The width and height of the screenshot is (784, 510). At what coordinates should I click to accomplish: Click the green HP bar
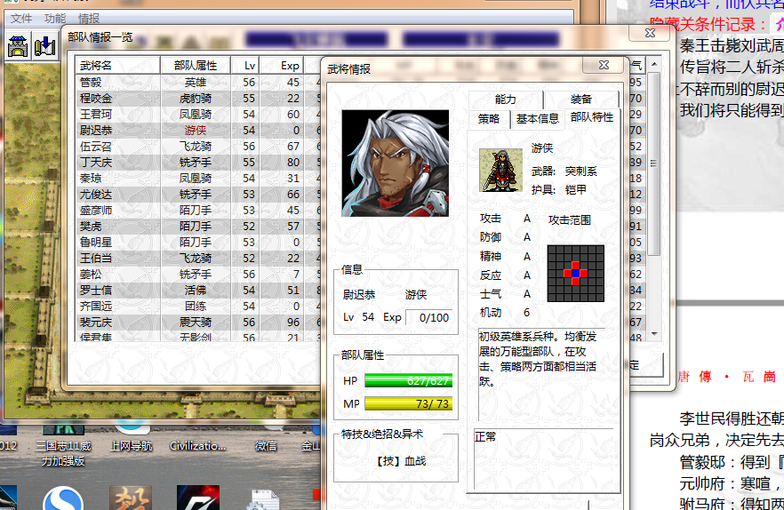409,380
